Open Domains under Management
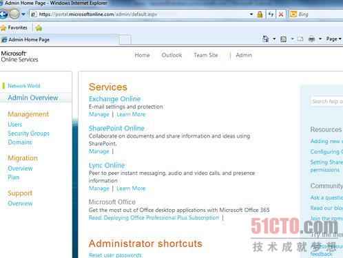 (20, 142)
